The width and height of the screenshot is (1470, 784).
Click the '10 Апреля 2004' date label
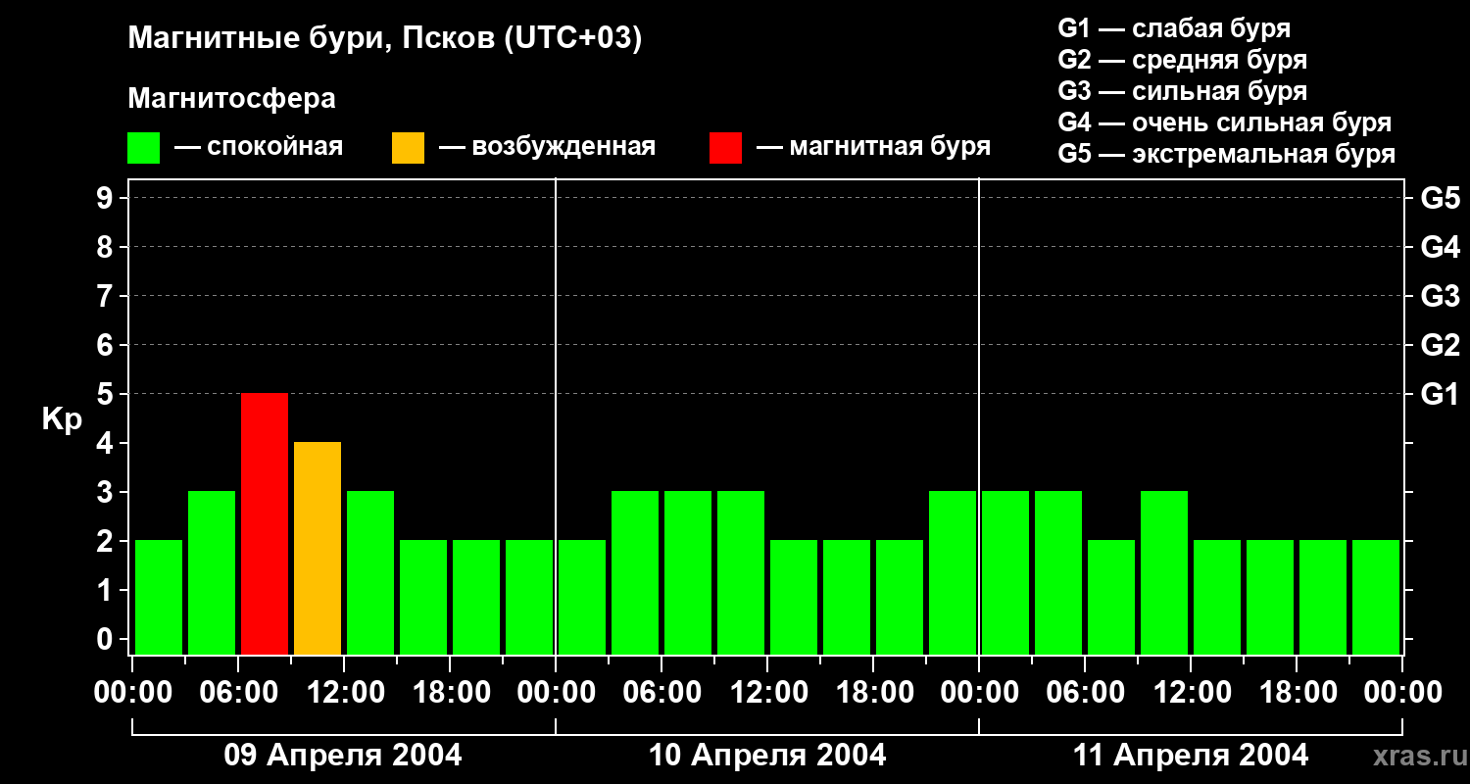coord(767,755)
